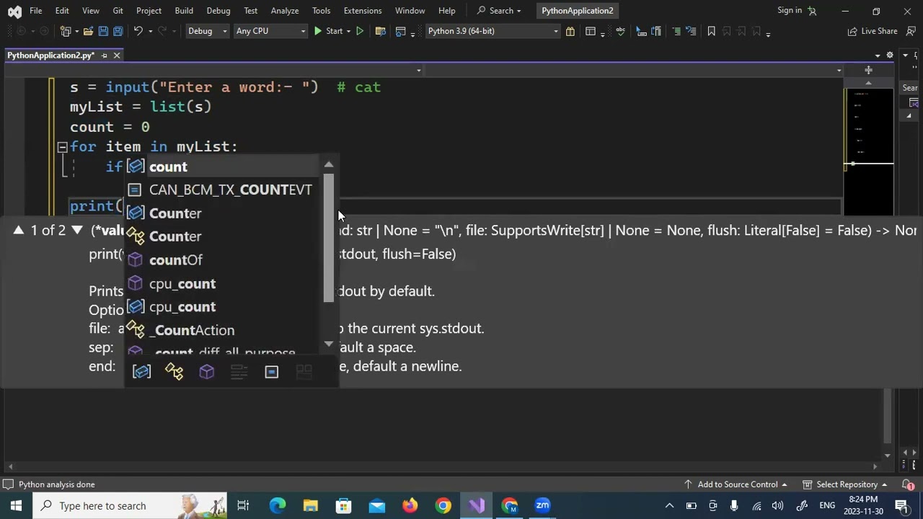Open the Debug menu
The image size is (923, 519).
(218, 11)
